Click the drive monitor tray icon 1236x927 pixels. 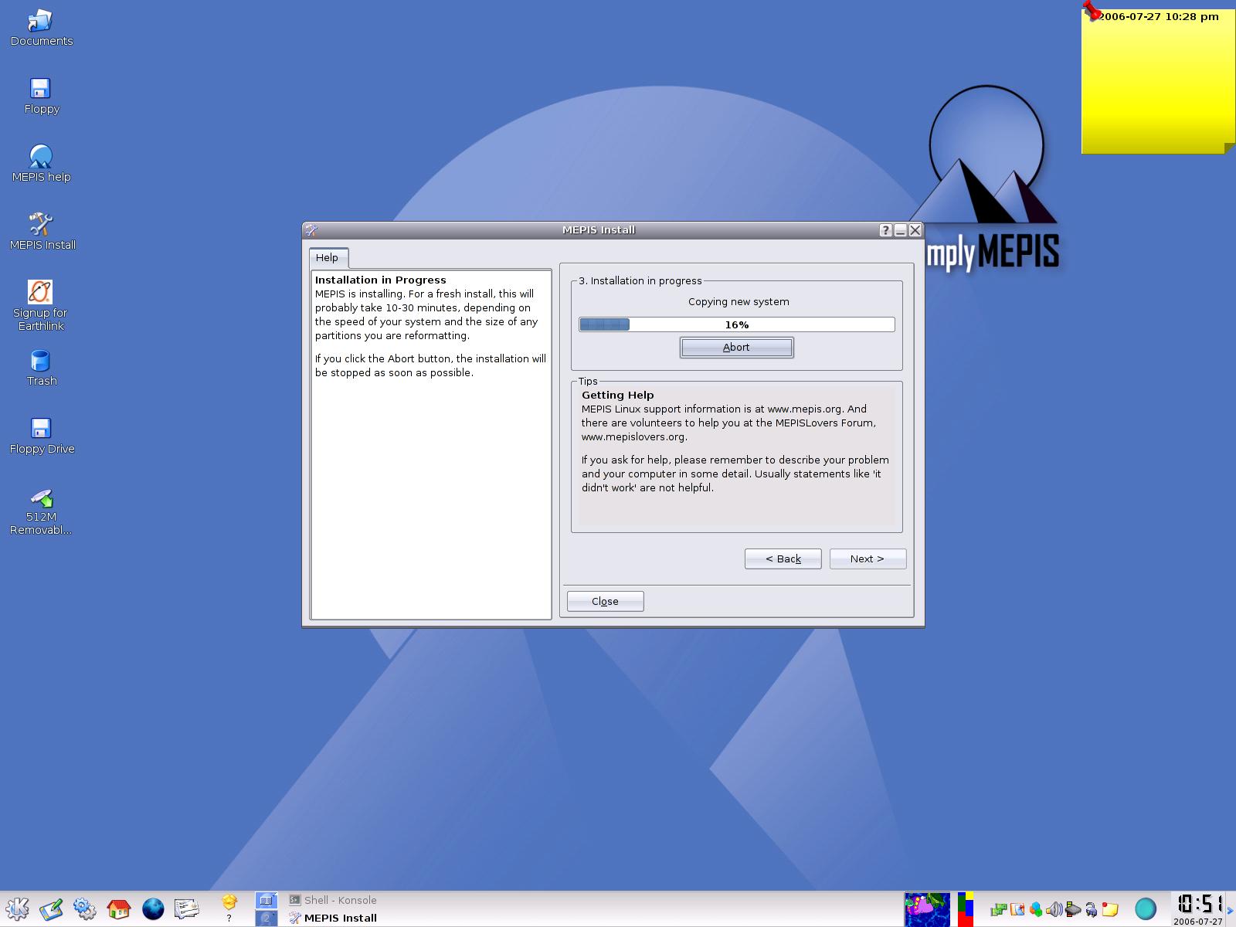1073,909
